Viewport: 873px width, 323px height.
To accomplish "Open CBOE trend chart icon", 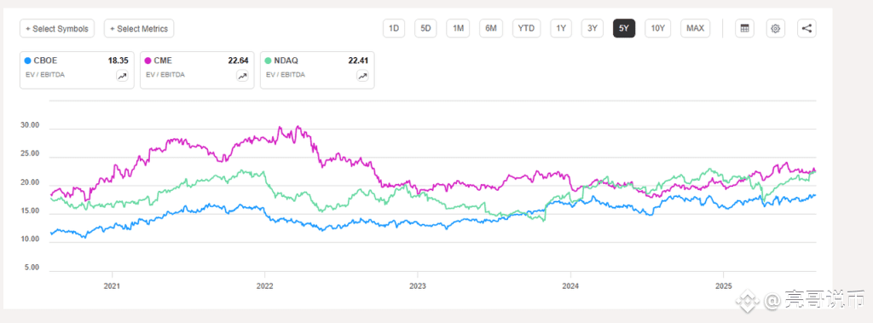I will coord(122,77).
